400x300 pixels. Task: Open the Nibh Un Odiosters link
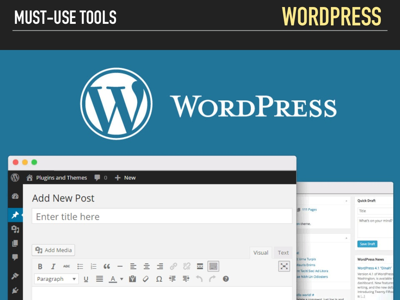(x=312, y=277)
